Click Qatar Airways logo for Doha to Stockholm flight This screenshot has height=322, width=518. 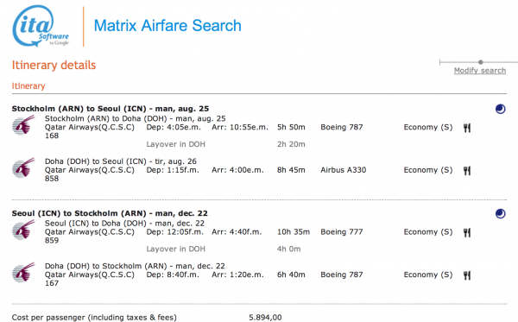23,273
